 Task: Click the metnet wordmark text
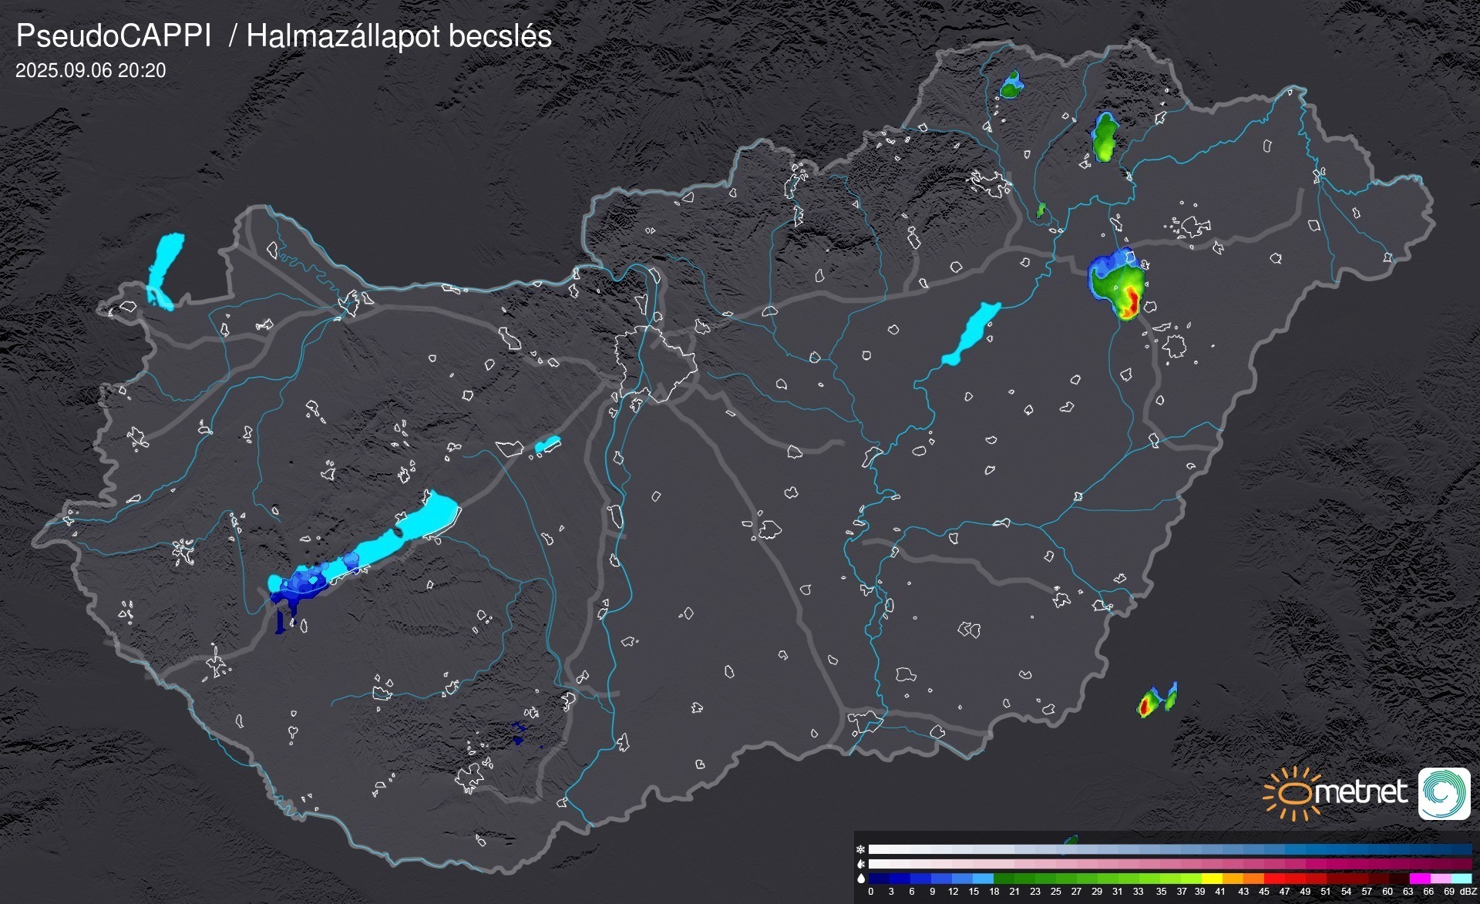tap(1361, 792)
